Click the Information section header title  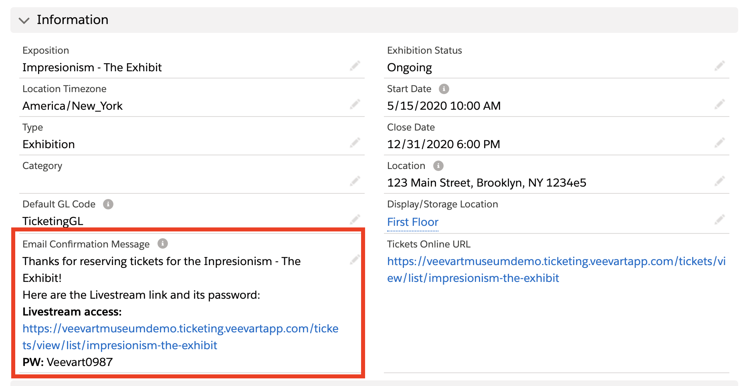73,20
